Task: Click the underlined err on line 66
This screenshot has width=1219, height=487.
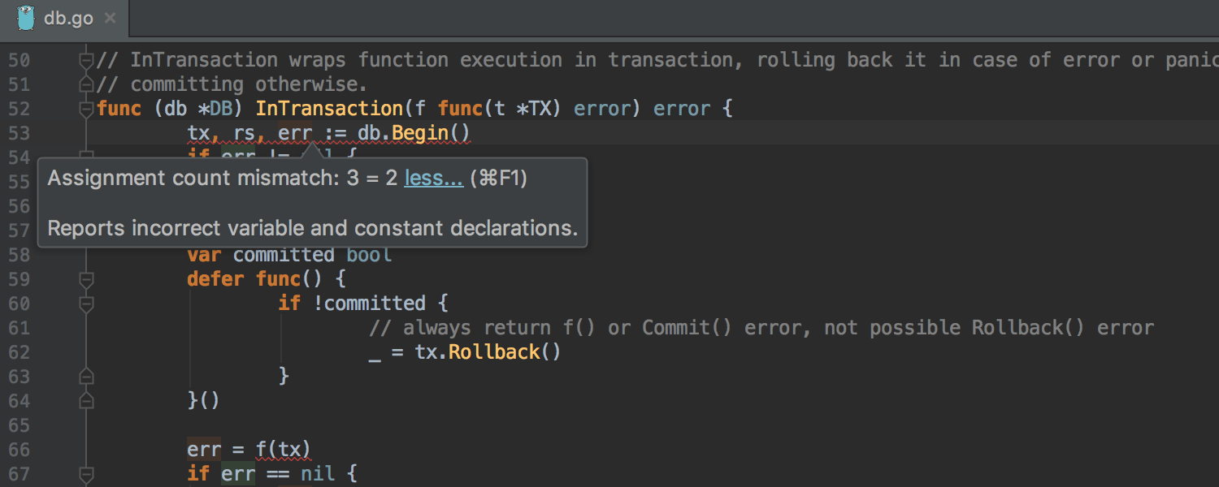Action: pyautogui.click(x=204, y=450)
